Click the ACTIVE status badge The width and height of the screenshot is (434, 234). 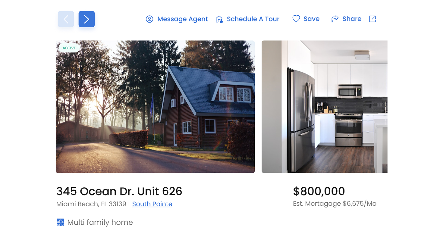[69, 48]
